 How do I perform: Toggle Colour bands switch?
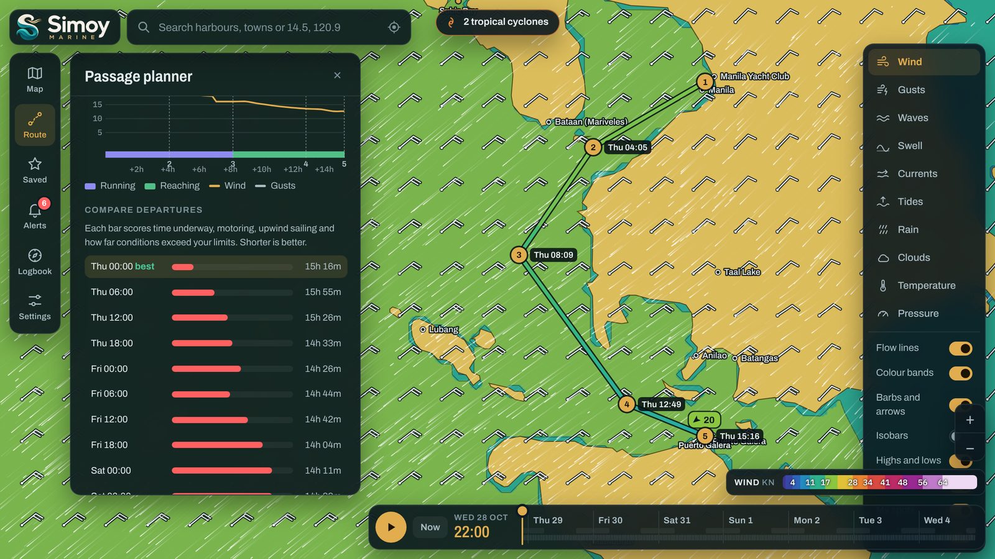960,373
